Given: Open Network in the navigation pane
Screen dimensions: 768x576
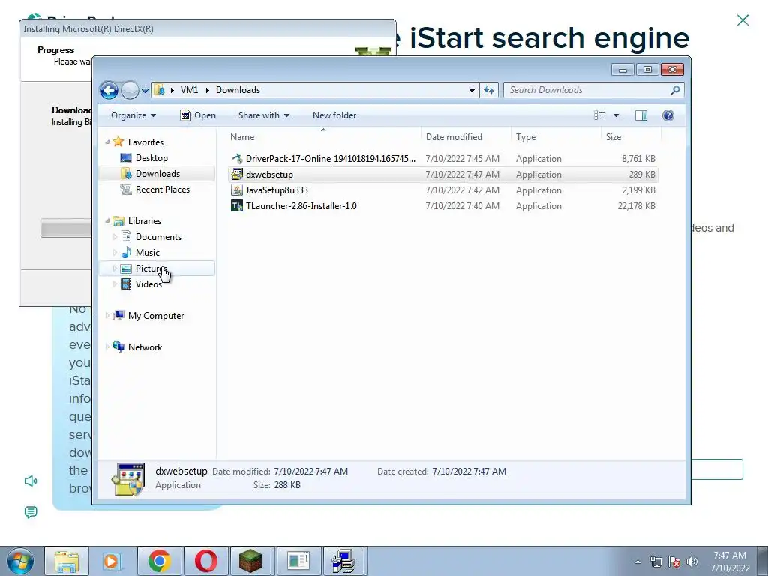Looking at the screenshot, I should [x=145, y=347].
